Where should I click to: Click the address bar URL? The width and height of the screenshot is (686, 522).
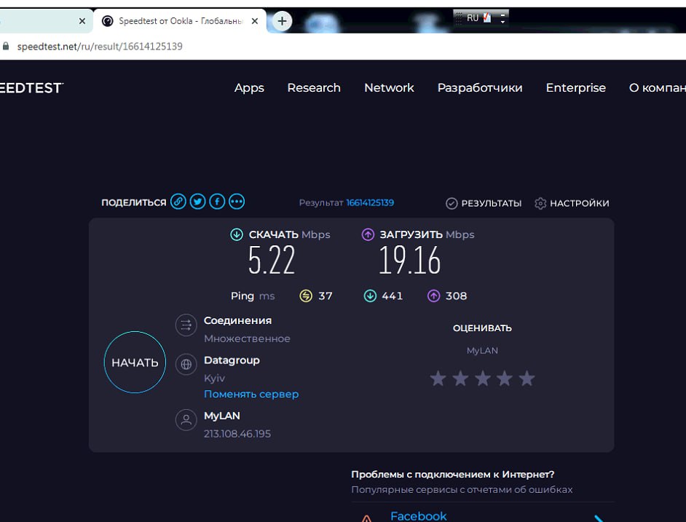click(100, 47)
